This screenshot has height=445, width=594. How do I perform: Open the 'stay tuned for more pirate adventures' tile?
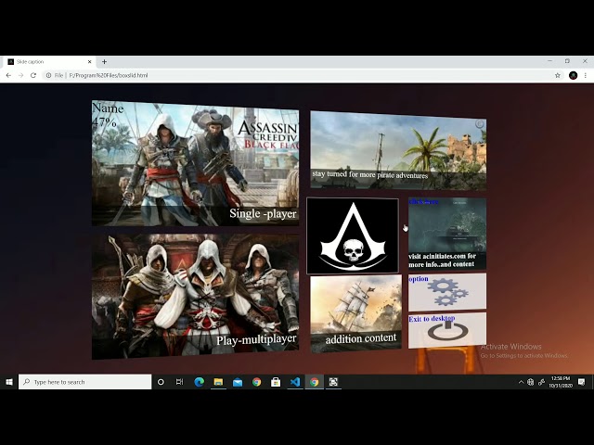tap(398, 150)
